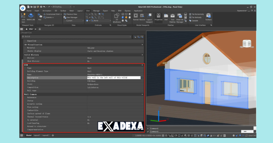Open the Appearance dropdown
The image size is (273, 143).
242,11
